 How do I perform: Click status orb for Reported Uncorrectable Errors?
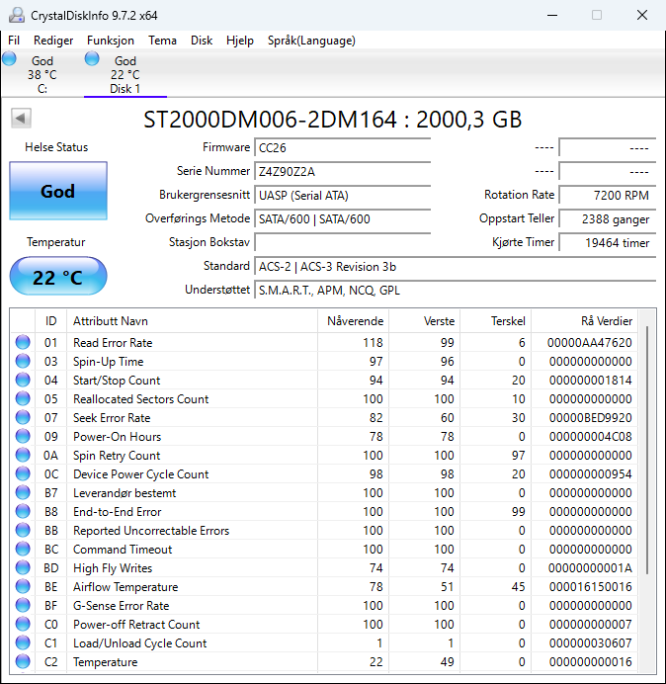23,530
